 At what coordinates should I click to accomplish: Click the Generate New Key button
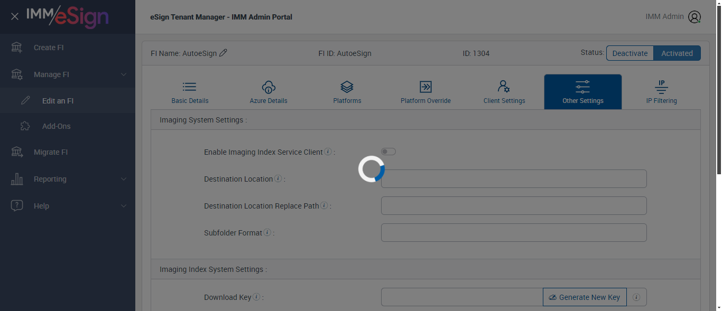coord(585,297)
